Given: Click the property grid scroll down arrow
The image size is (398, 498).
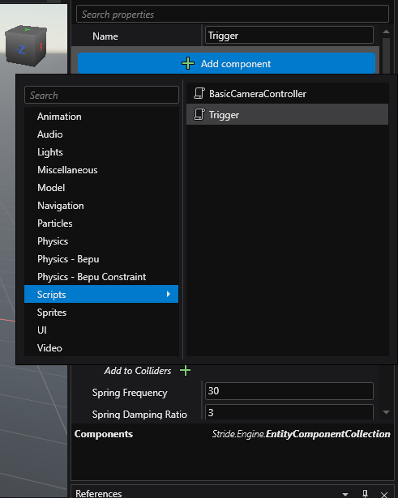Looking at the screenshot, I should (386, 412).
